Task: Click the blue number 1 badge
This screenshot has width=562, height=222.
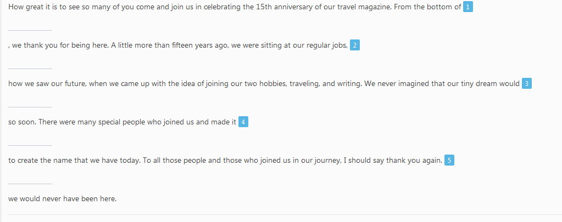Action: pos(468,7)
